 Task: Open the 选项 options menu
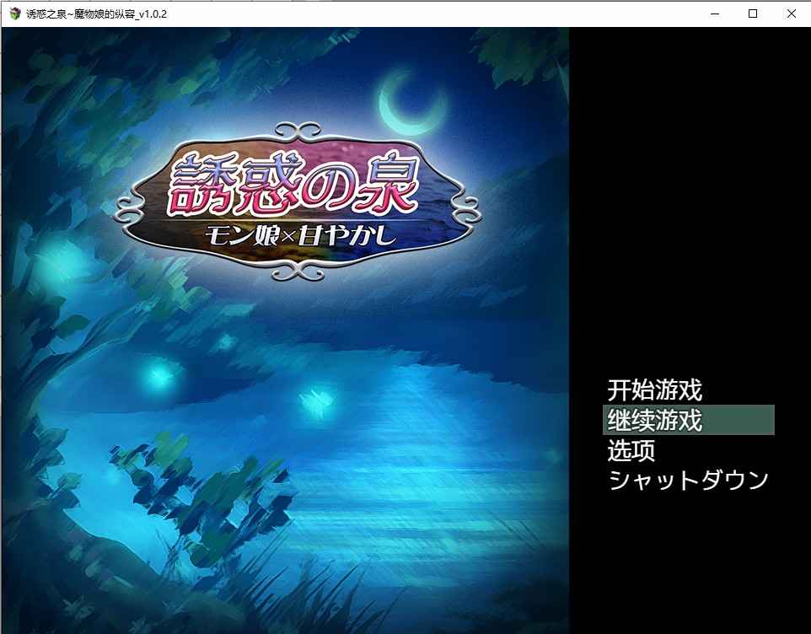pyautogui.click(x=631, y=451)
